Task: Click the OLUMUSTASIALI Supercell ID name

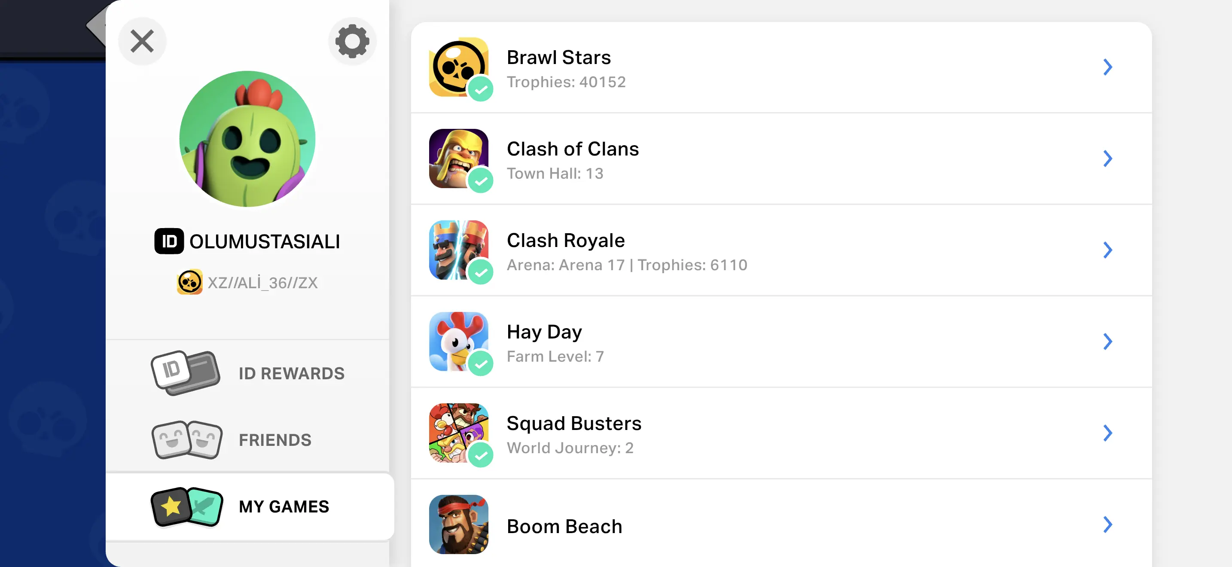Action: coord(264,241)
